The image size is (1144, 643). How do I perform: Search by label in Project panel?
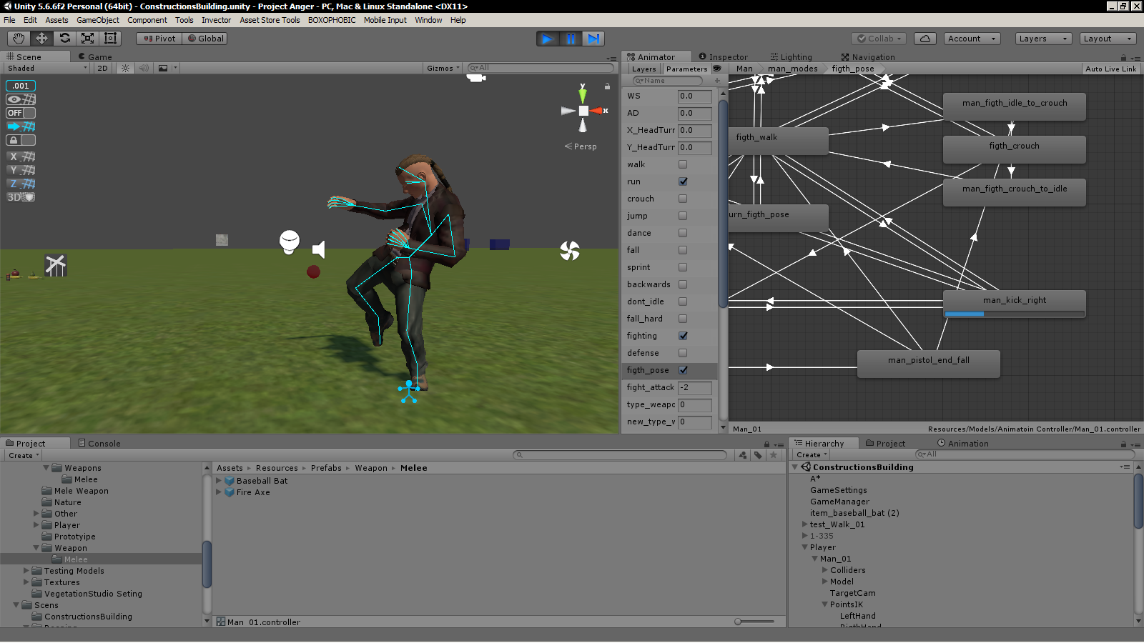758,455
